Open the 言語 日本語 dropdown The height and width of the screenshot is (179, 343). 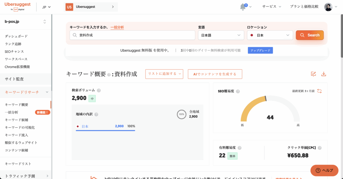click(221, 35)
